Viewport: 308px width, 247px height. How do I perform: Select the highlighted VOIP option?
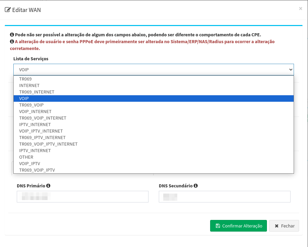tap(24, 98)
